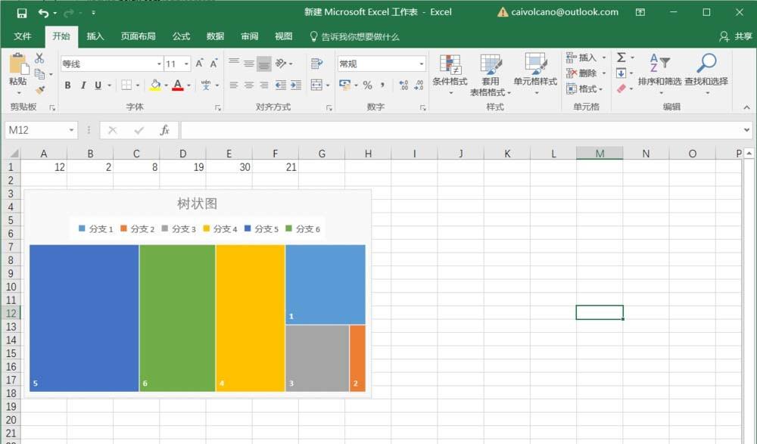
Task: Open the 视图 ribbon tab
Action: point(283,36)
